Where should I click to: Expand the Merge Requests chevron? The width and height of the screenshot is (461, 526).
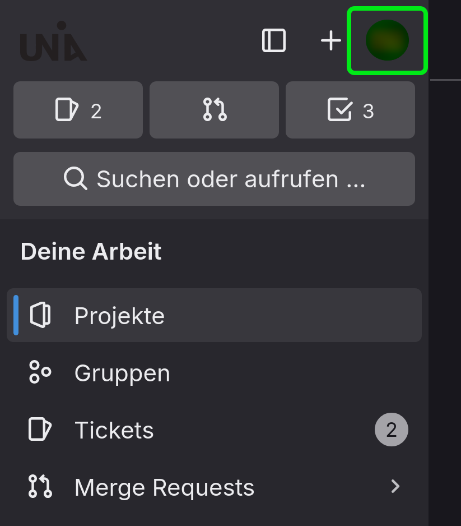395,487
